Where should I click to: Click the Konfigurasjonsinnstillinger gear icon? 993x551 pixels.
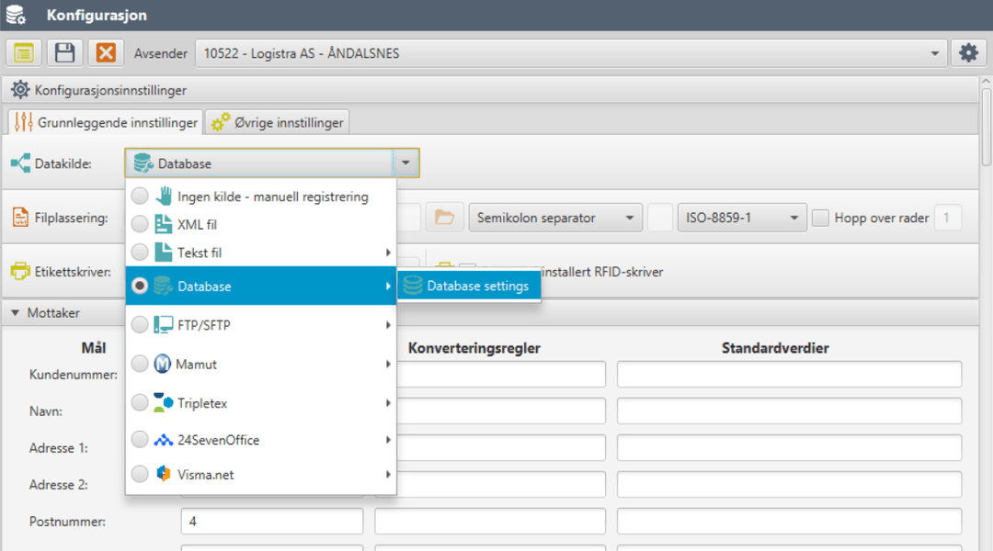click(18, 89)
